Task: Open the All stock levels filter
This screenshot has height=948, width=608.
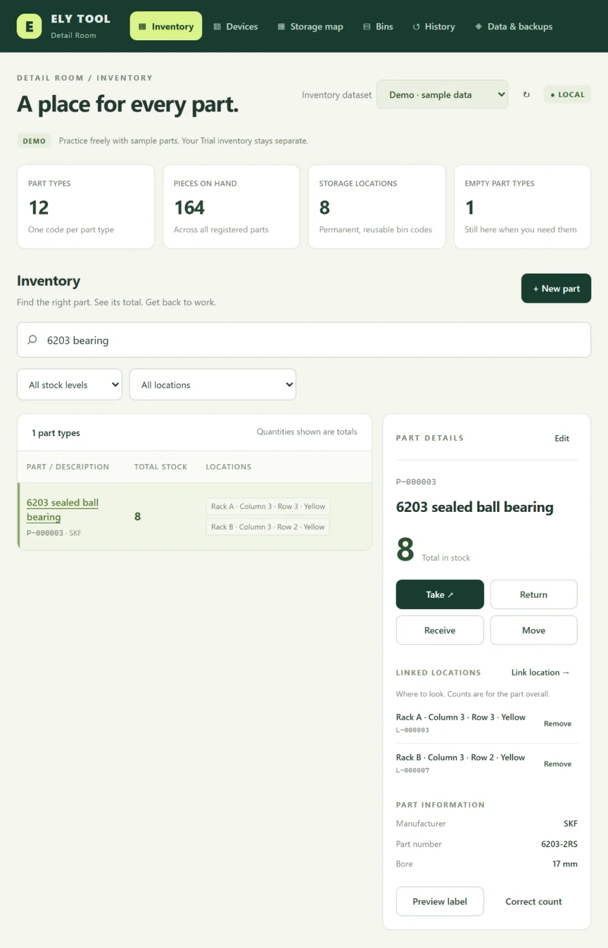Action: pyautogui.click(x=69, y=385)
